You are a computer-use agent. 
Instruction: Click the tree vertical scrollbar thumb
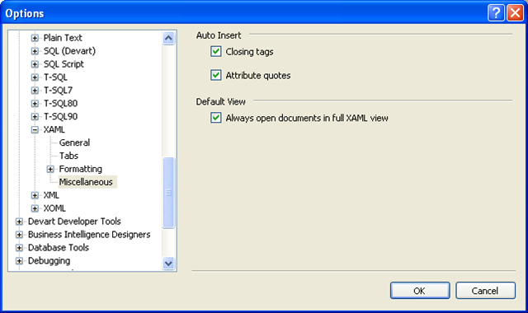coord(168,193)
